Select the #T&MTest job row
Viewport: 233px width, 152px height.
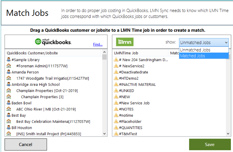pyautogui.click(x=169, y=134)
